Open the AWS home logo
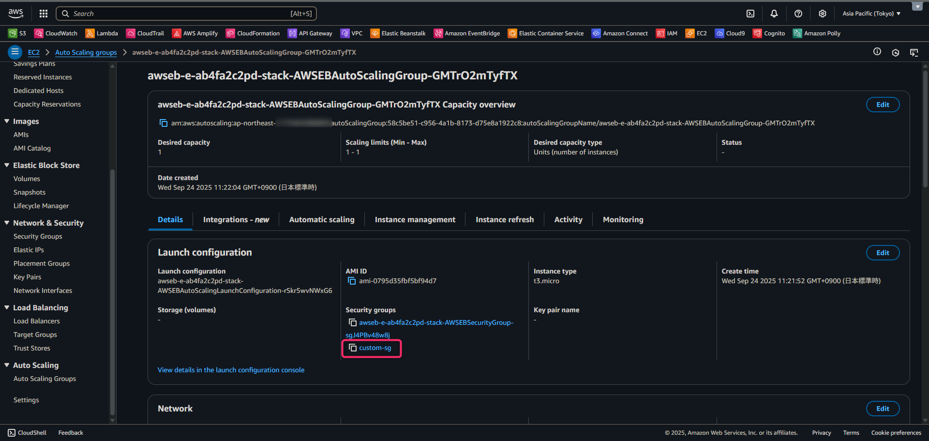929x441 pixels. pyautogui.click(x=15, y=13)
